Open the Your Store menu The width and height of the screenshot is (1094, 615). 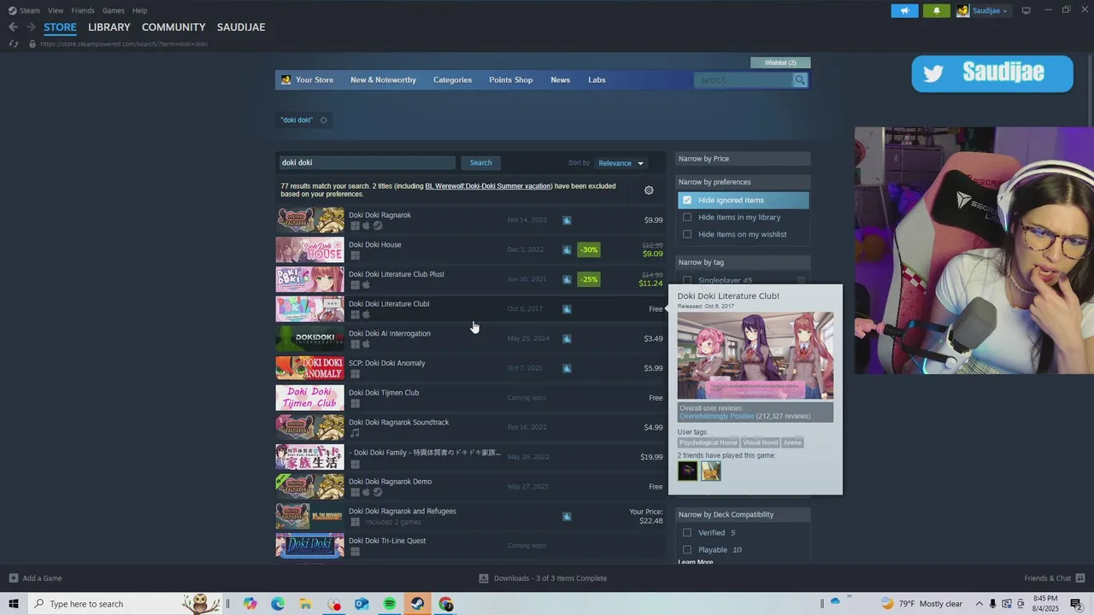(315, 80)
